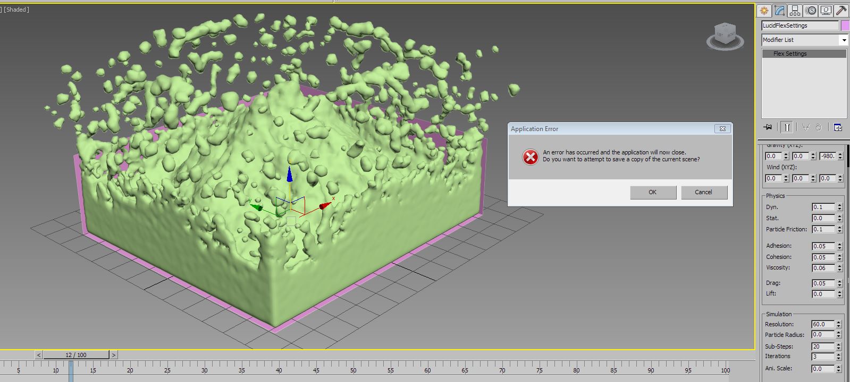
Task: Toggle Show End Result button
Action: 787,127
